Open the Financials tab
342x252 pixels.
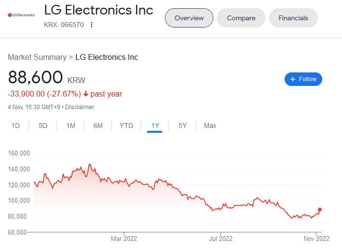click(293, 18)
